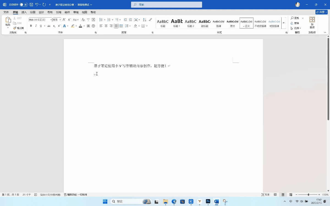Pick the Format Painter (格式刷)
The image size is (330, 206).
[18, 28]
